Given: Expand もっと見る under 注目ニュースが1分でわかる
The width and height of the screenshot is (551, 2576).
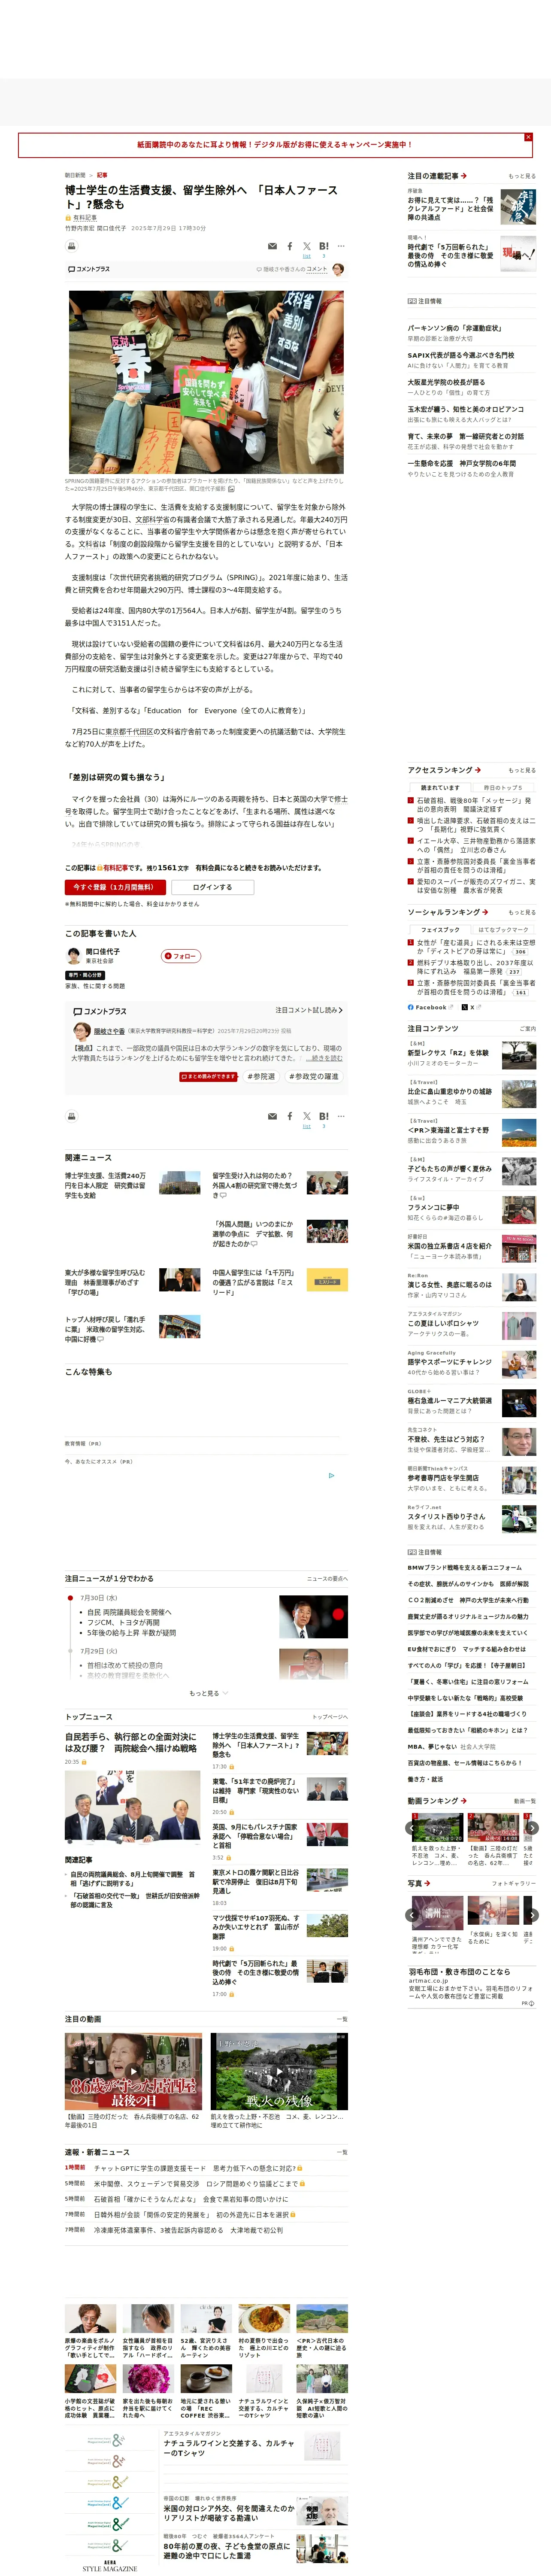Looking at the screenshot, I should [x=208, y=1693].
